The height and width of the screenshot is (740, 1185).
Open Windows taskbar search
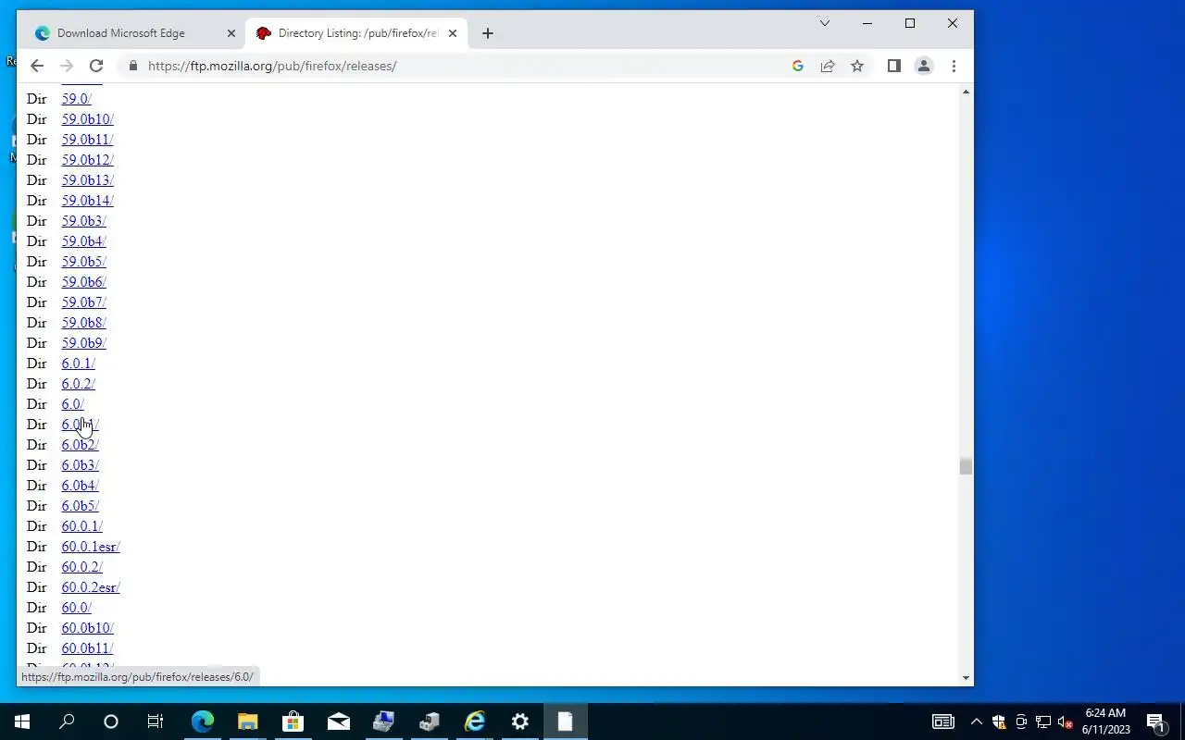[67, 721]
